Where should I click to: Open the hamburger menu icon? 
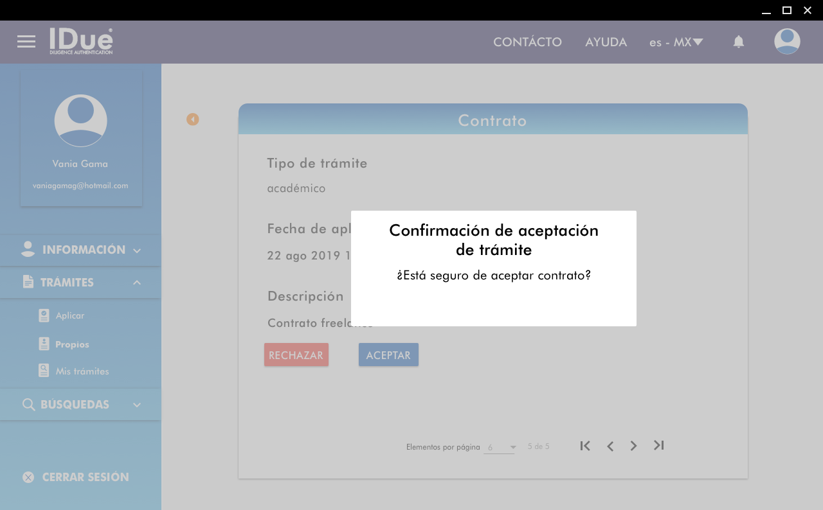click(26, 42)
